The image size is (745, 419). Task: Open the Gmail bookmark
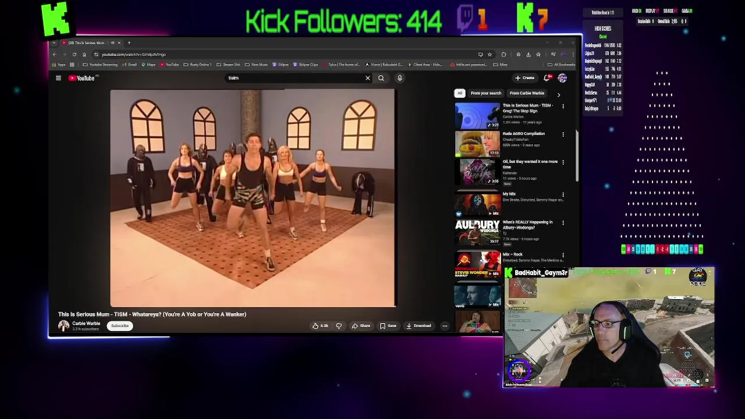pyautogui.click(x=130, y=65)
